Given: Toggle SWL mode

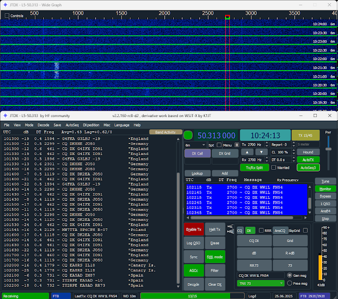Looking at the screenshot, I should click(215, 257).
